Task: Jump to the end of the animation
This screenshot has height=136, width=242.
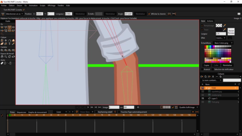Action: [99, 107]
